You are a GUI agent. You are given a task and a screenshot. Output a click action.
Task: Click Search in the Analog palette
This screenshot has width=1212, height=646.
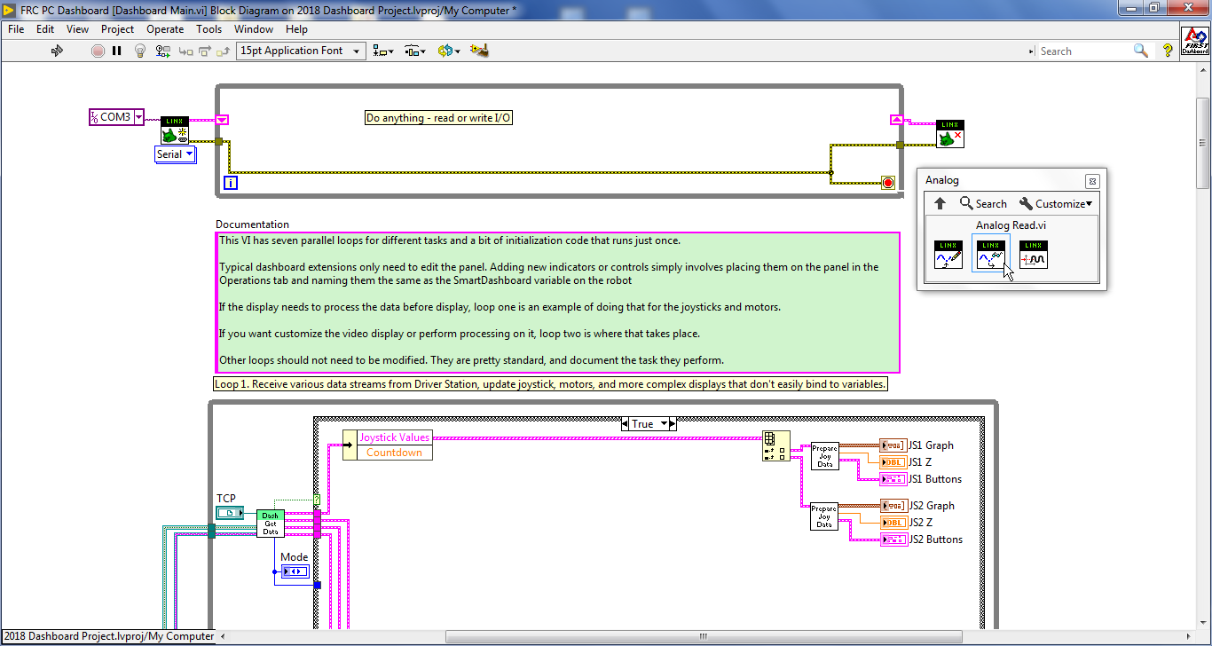point(983,203)
